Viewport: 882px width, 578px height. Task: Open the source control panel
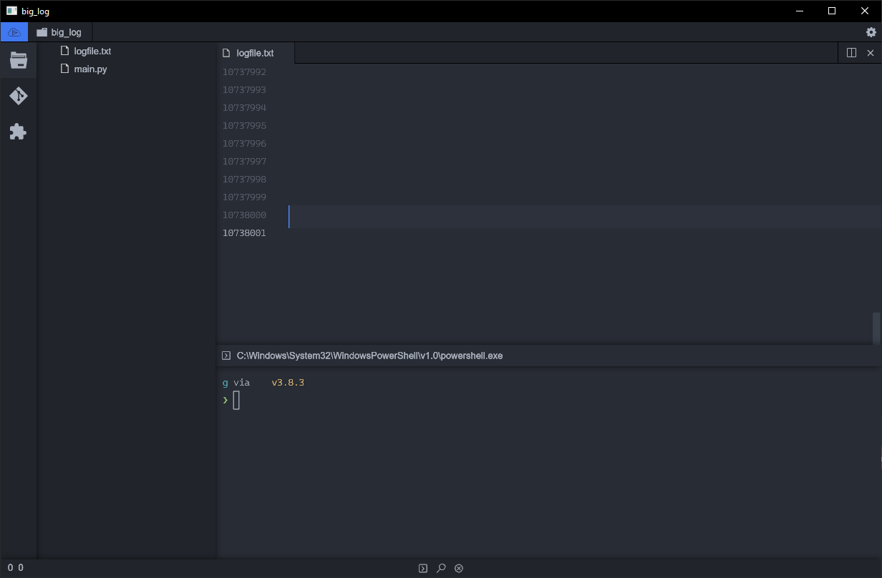(18, 96)
